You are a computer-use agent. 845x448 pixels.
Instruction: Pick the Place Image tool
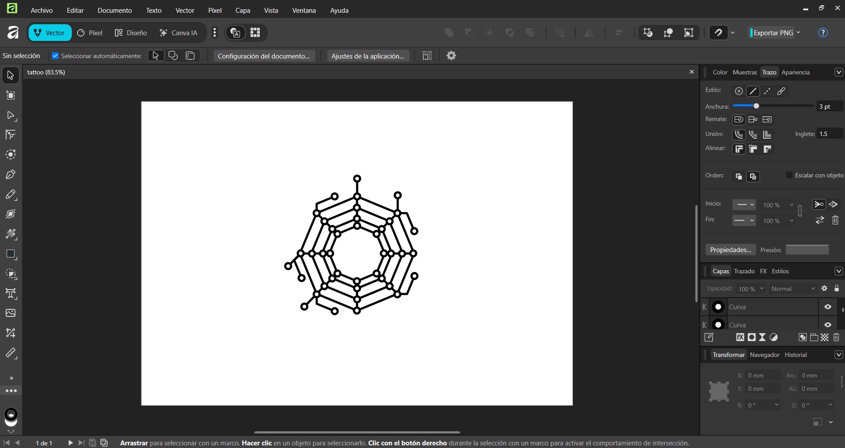(11, 313)
